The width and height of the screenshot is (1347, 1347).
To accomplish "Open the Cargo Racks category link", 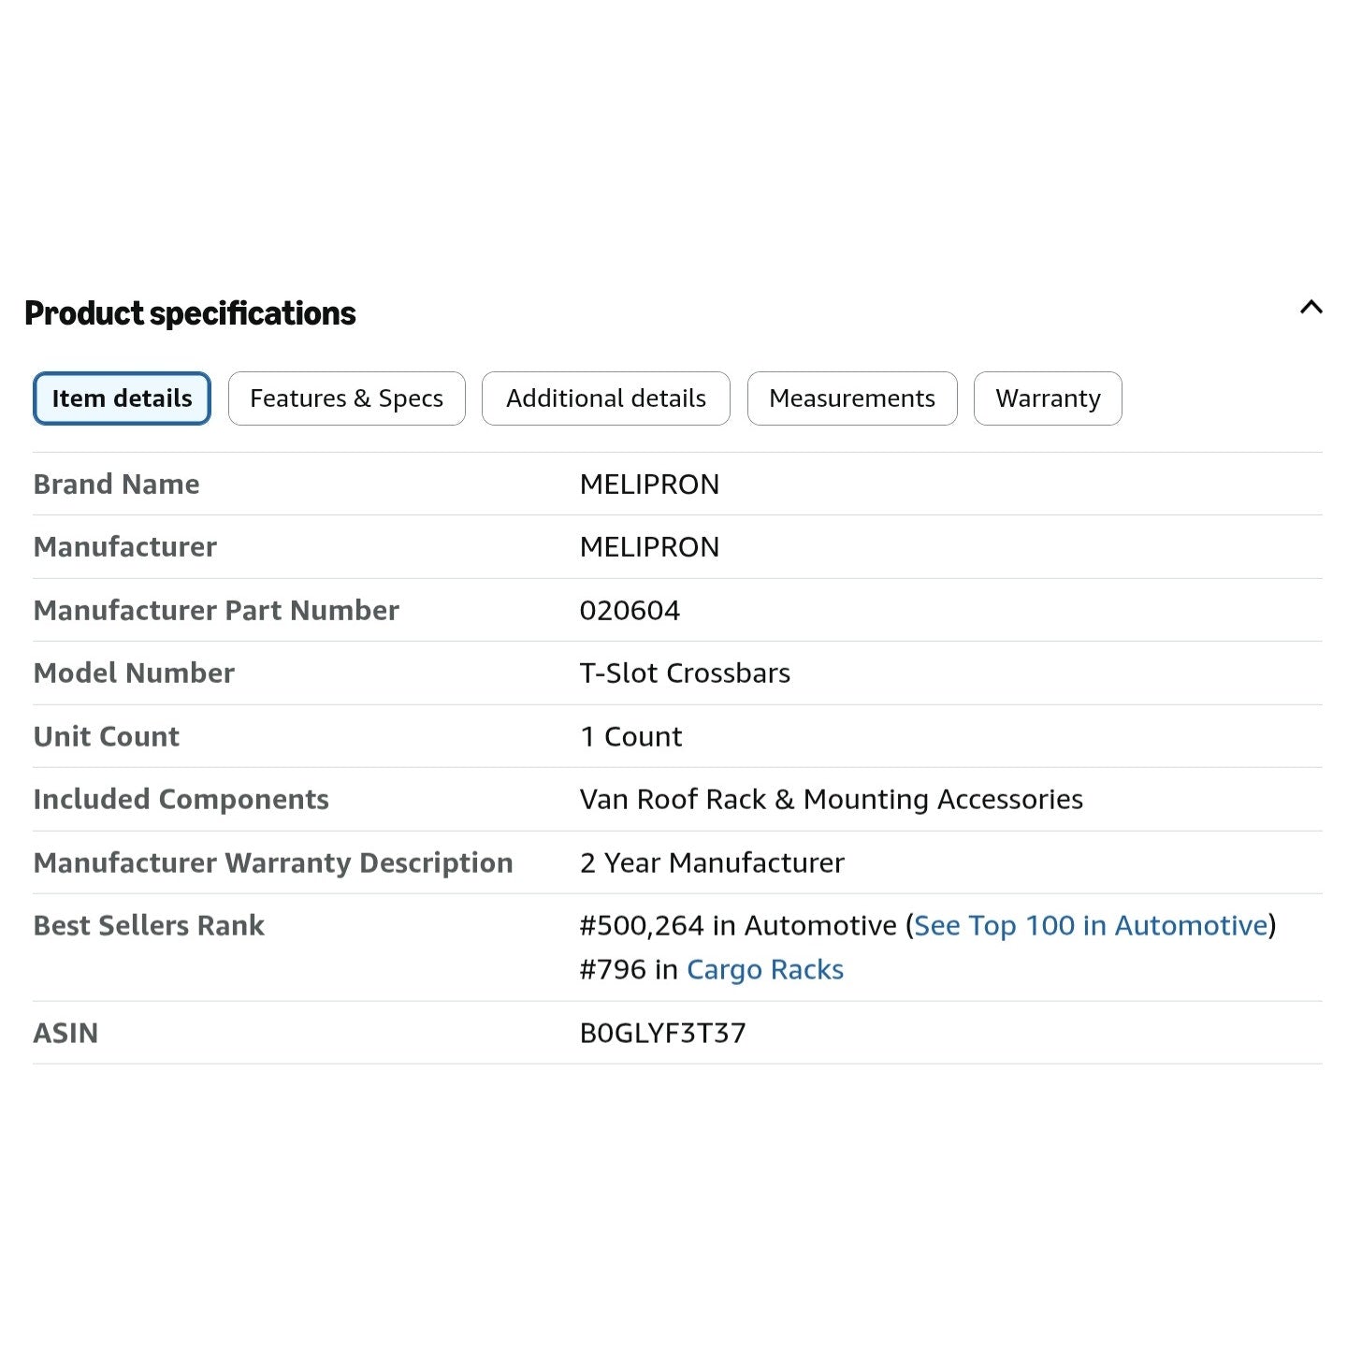I will click(765, 970).
